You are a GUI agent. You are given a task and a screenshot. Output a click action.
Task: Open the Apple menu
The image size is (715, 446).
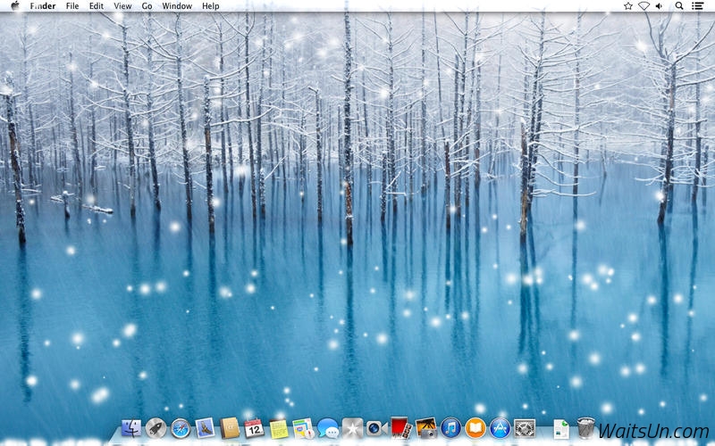tap(15, 6)
